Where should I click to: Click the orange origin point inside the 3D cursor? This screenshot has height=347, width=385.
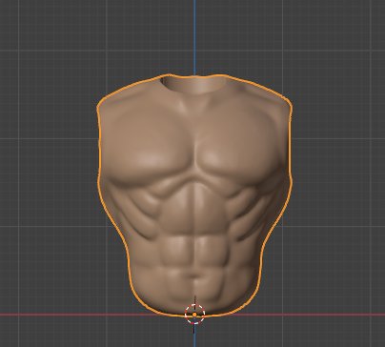click(x=194, y=315)
